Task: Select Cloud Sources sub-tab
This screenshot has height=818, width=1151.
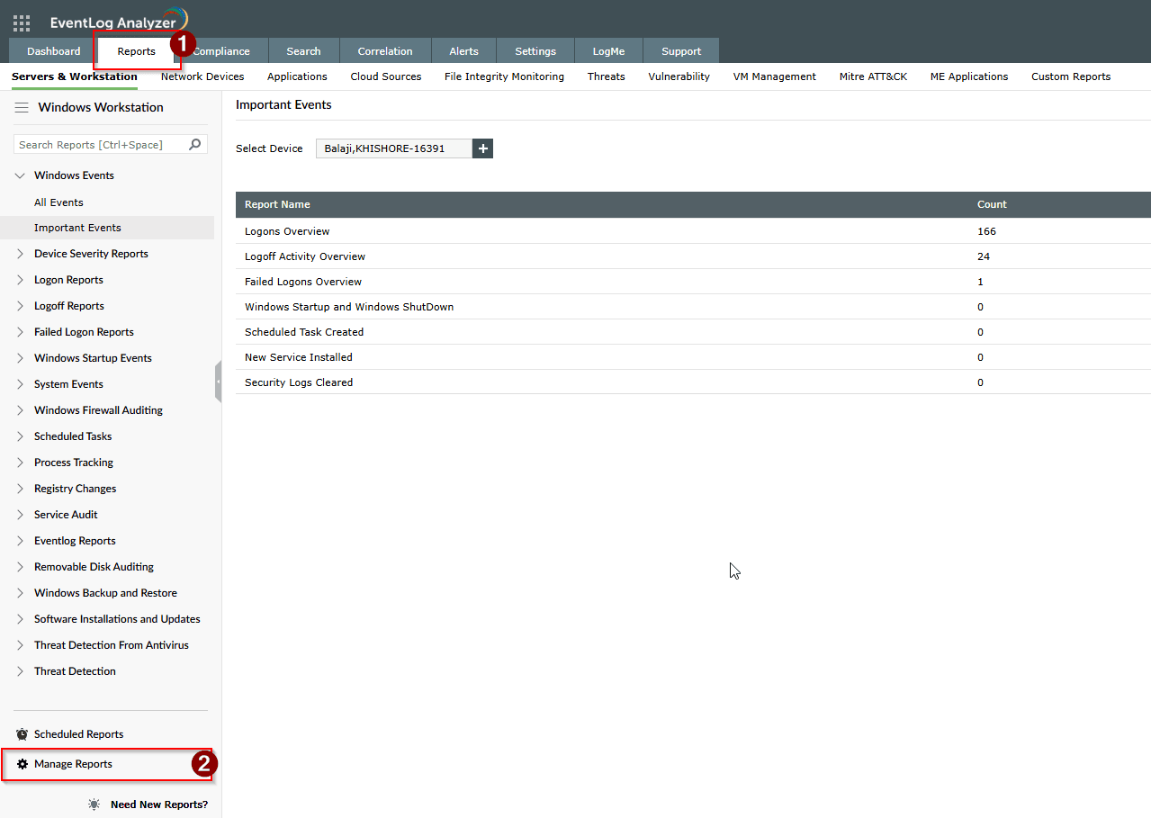Action: (386, 76)
